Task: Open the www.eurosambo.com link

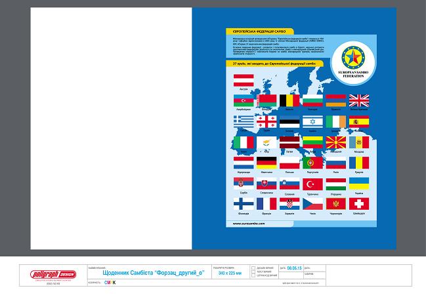Action: point(249,223)
